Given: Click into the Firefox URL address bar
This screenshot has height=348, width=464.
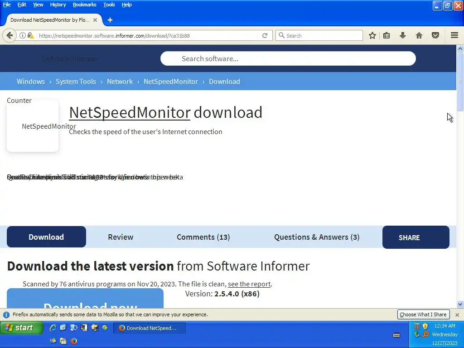Looking at the screenshot, I should click(148, 35).
